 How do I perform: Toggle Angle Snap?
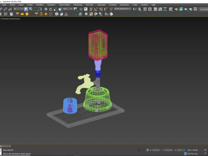(96, 9)
